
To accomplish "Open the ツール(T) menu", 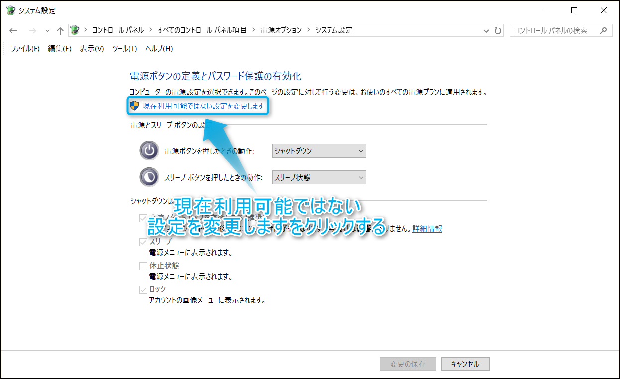I will point(124,48).
